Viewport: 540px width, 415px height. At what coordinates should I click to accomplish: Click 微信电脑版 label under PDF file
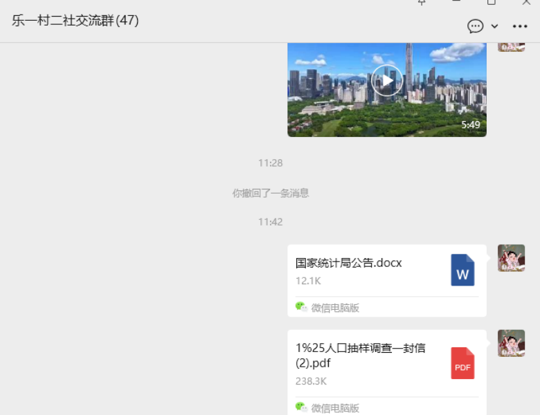click(x=335, y=408)
